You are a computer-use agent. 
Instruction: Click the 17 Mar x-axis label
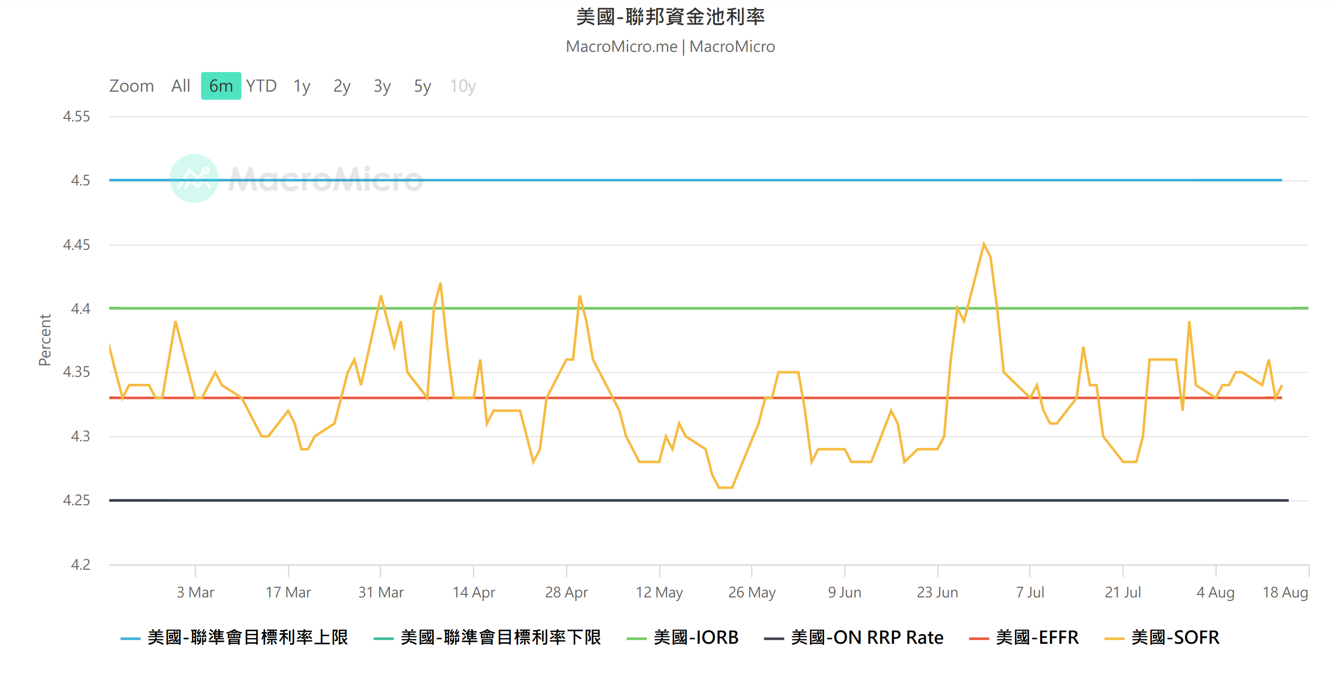point(288,592)
